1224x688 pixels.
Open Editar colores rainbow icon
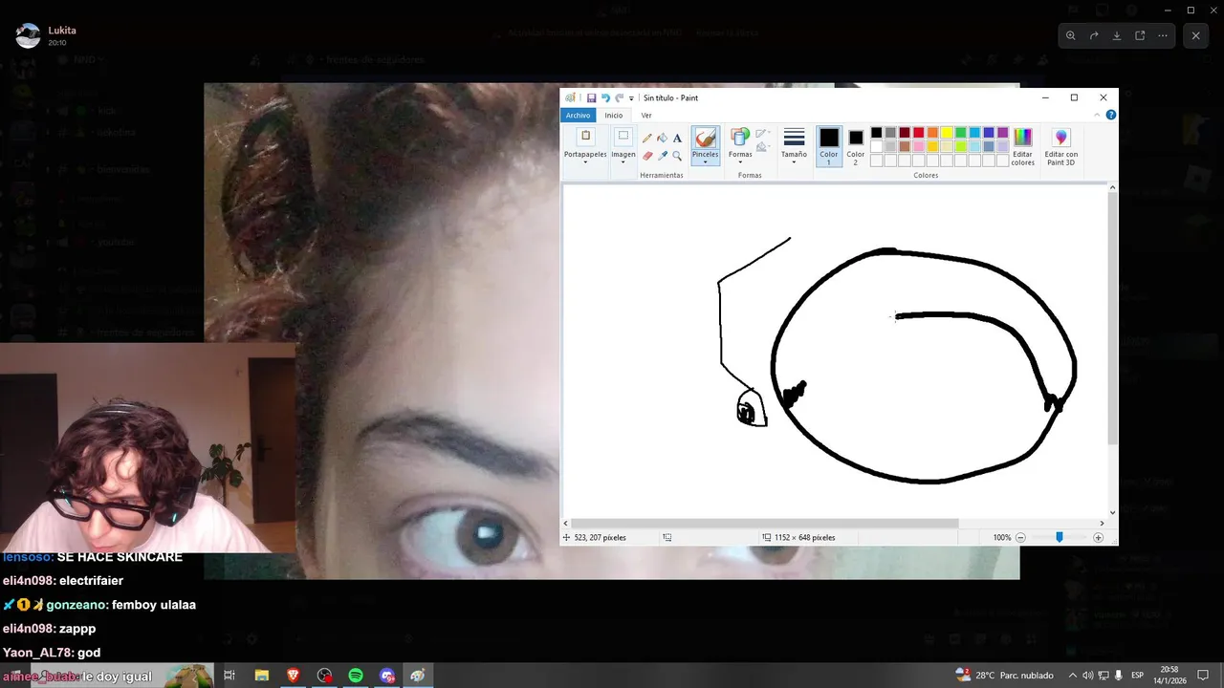(x=1022, y=138)
